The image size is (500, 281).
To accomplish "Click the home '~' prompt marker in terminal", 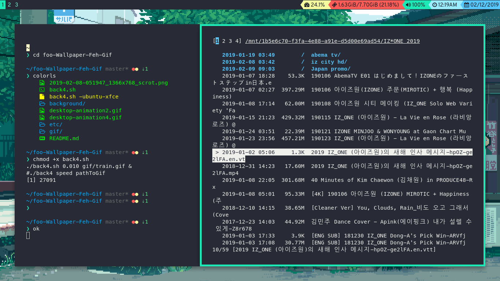I will click(28, 48).
